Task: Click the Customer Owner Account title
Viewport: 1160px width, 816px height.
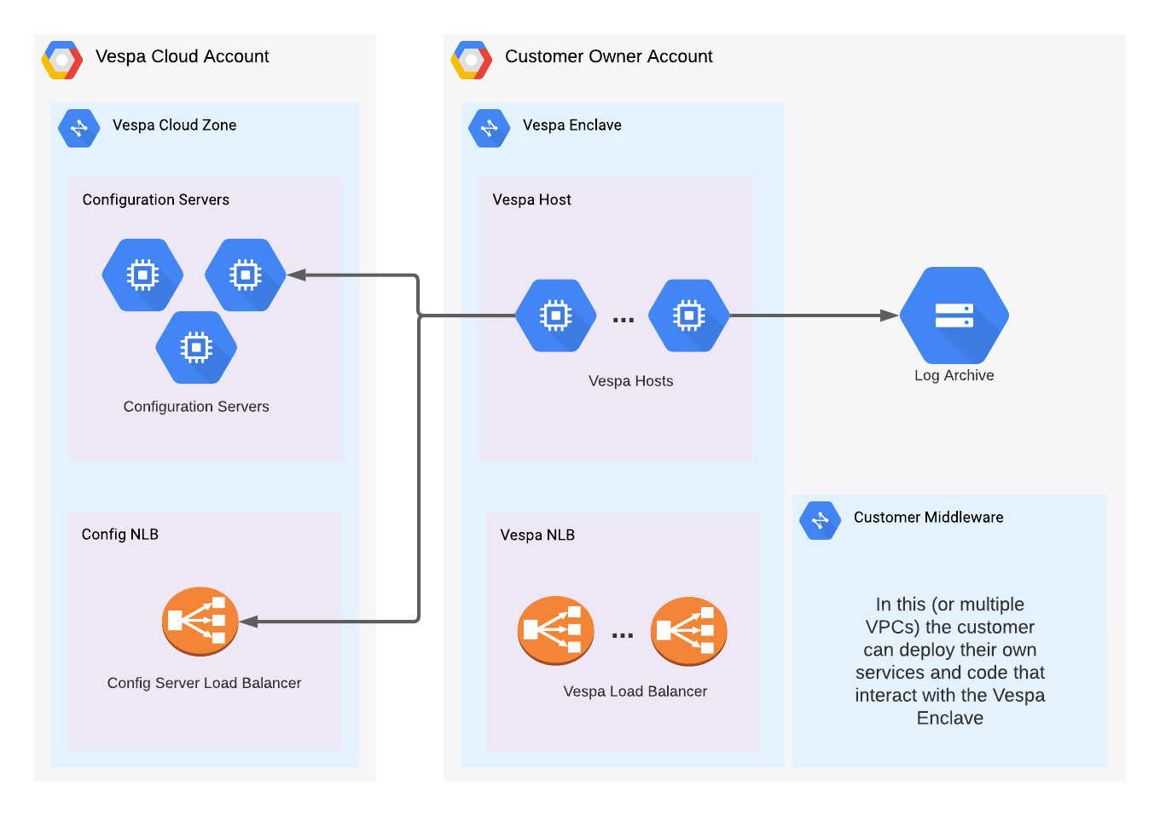Action: click(609, 56)
